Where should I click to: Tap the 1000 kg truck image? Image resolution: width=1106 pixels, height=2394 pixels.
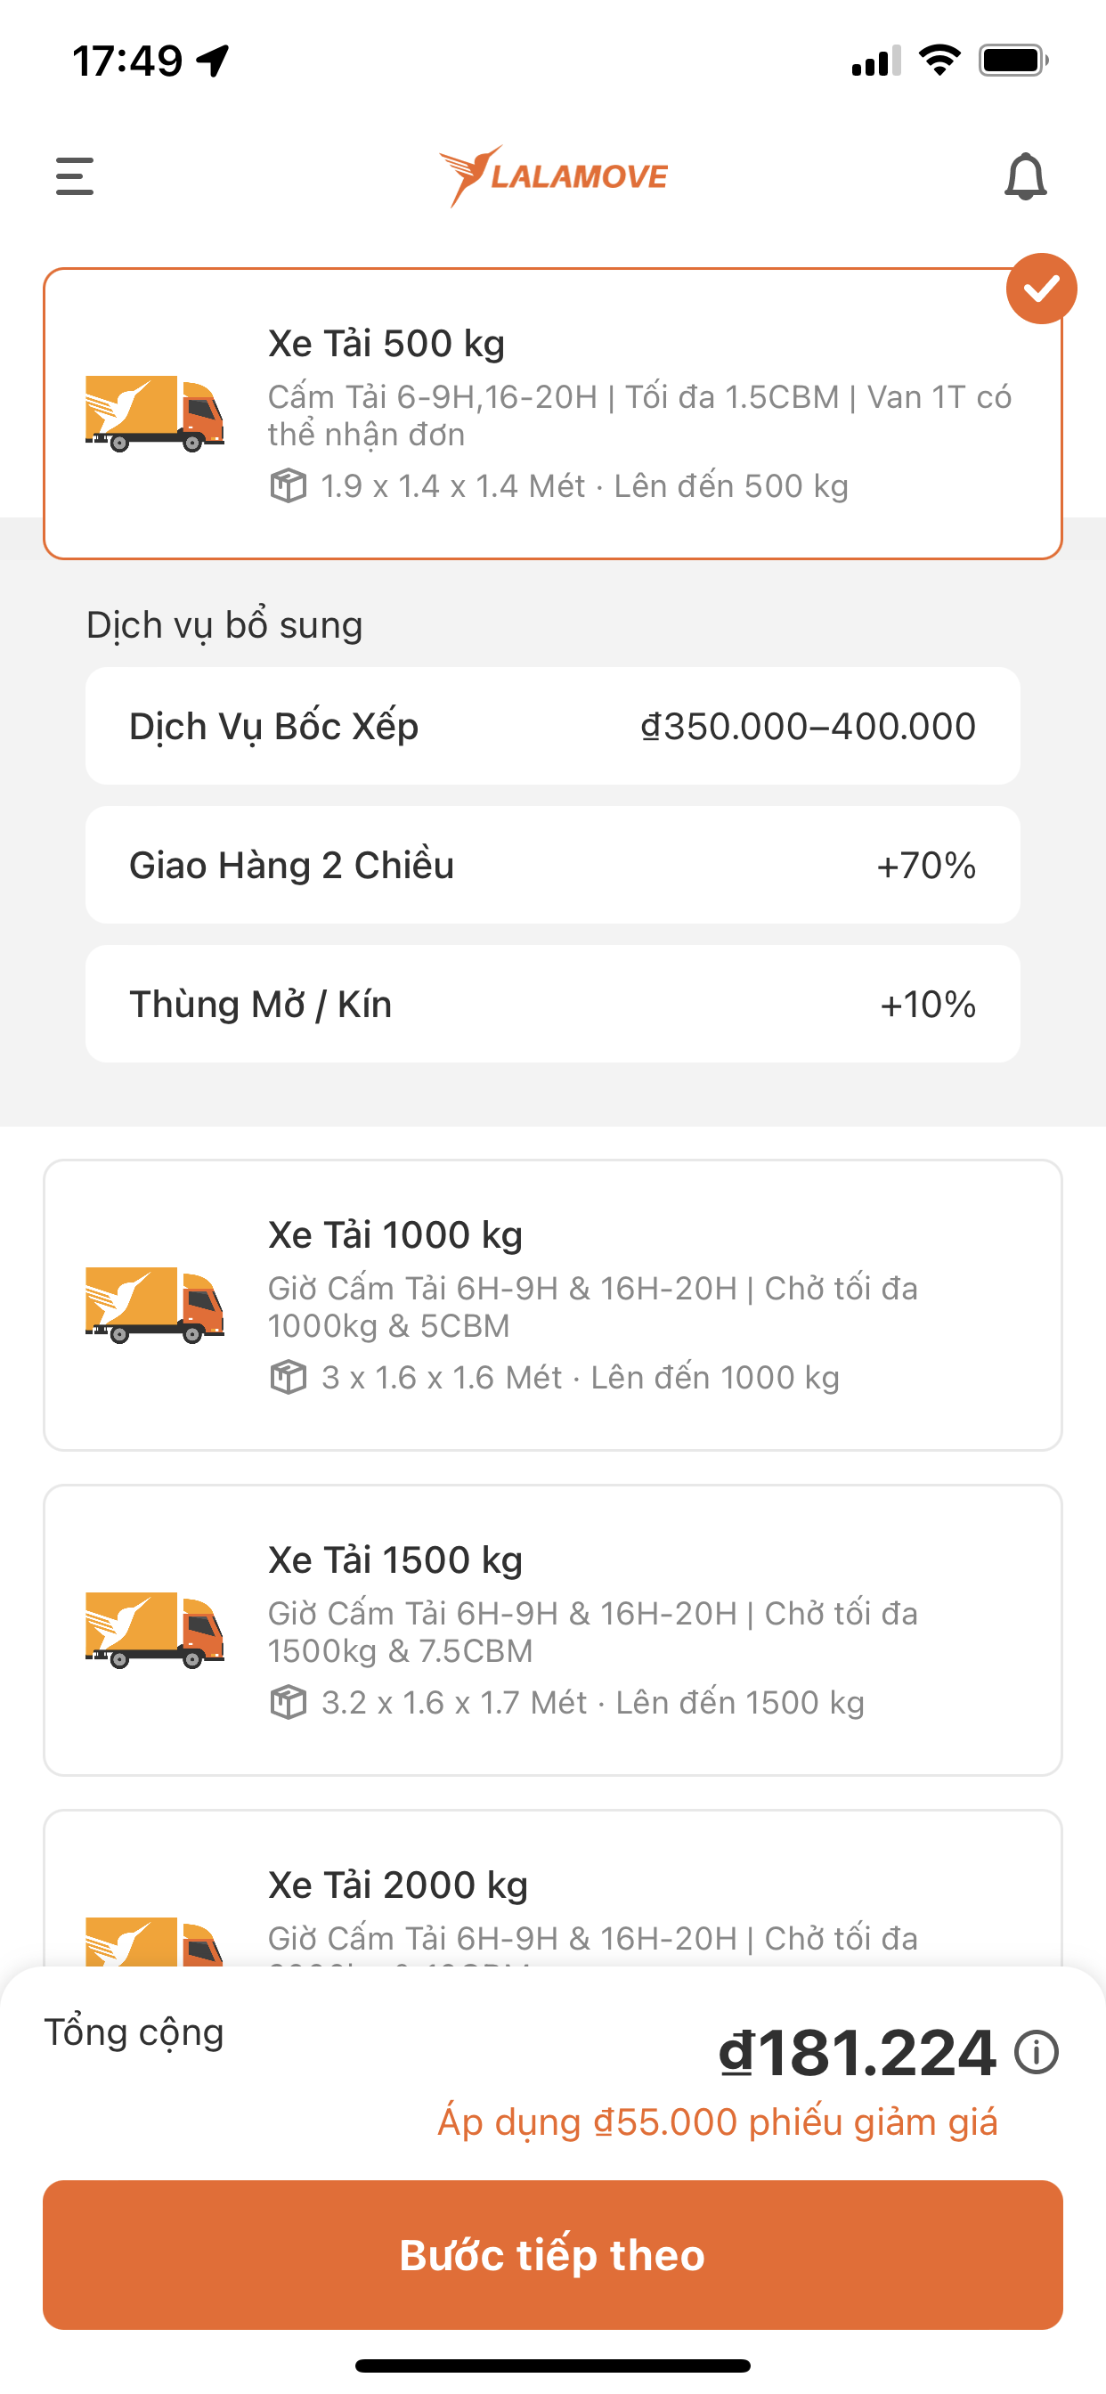pos(154,1305)
